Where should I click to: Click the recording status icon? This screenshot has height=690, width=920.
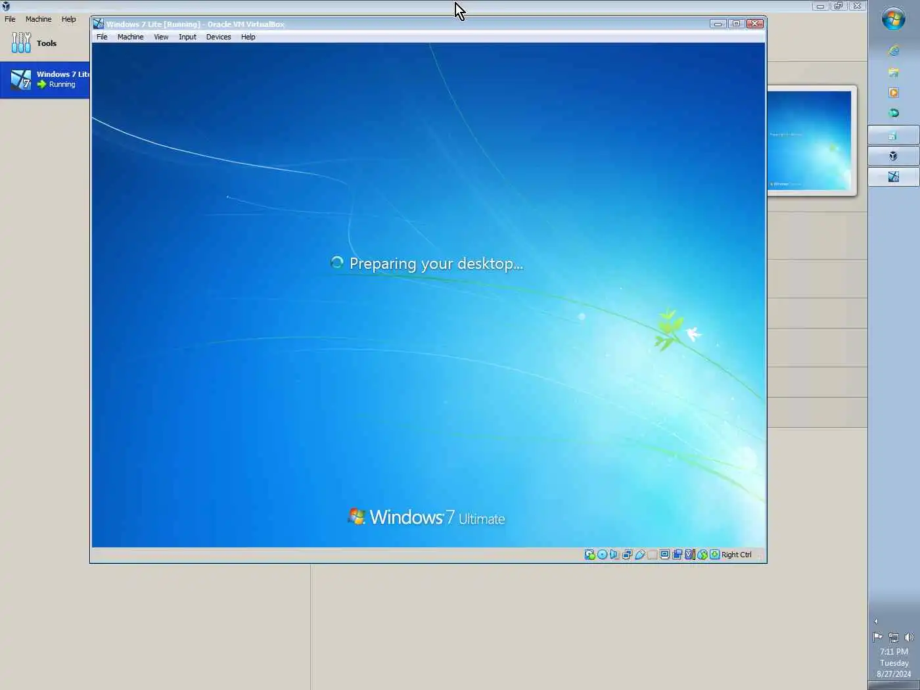coord(677,555)
